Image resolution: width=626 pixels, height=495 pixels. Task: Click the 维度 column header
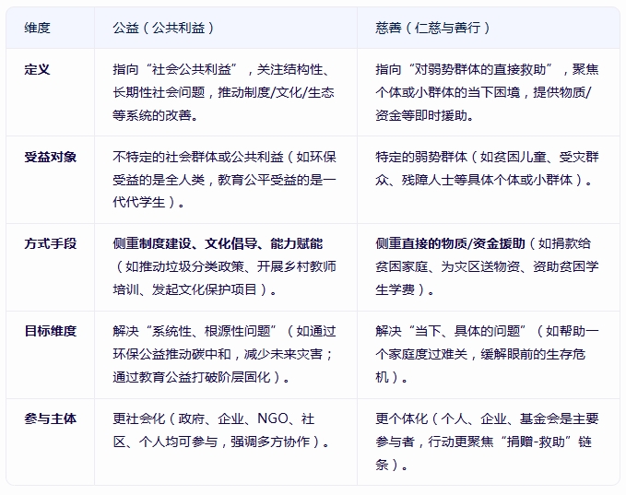tap(37, 28)
